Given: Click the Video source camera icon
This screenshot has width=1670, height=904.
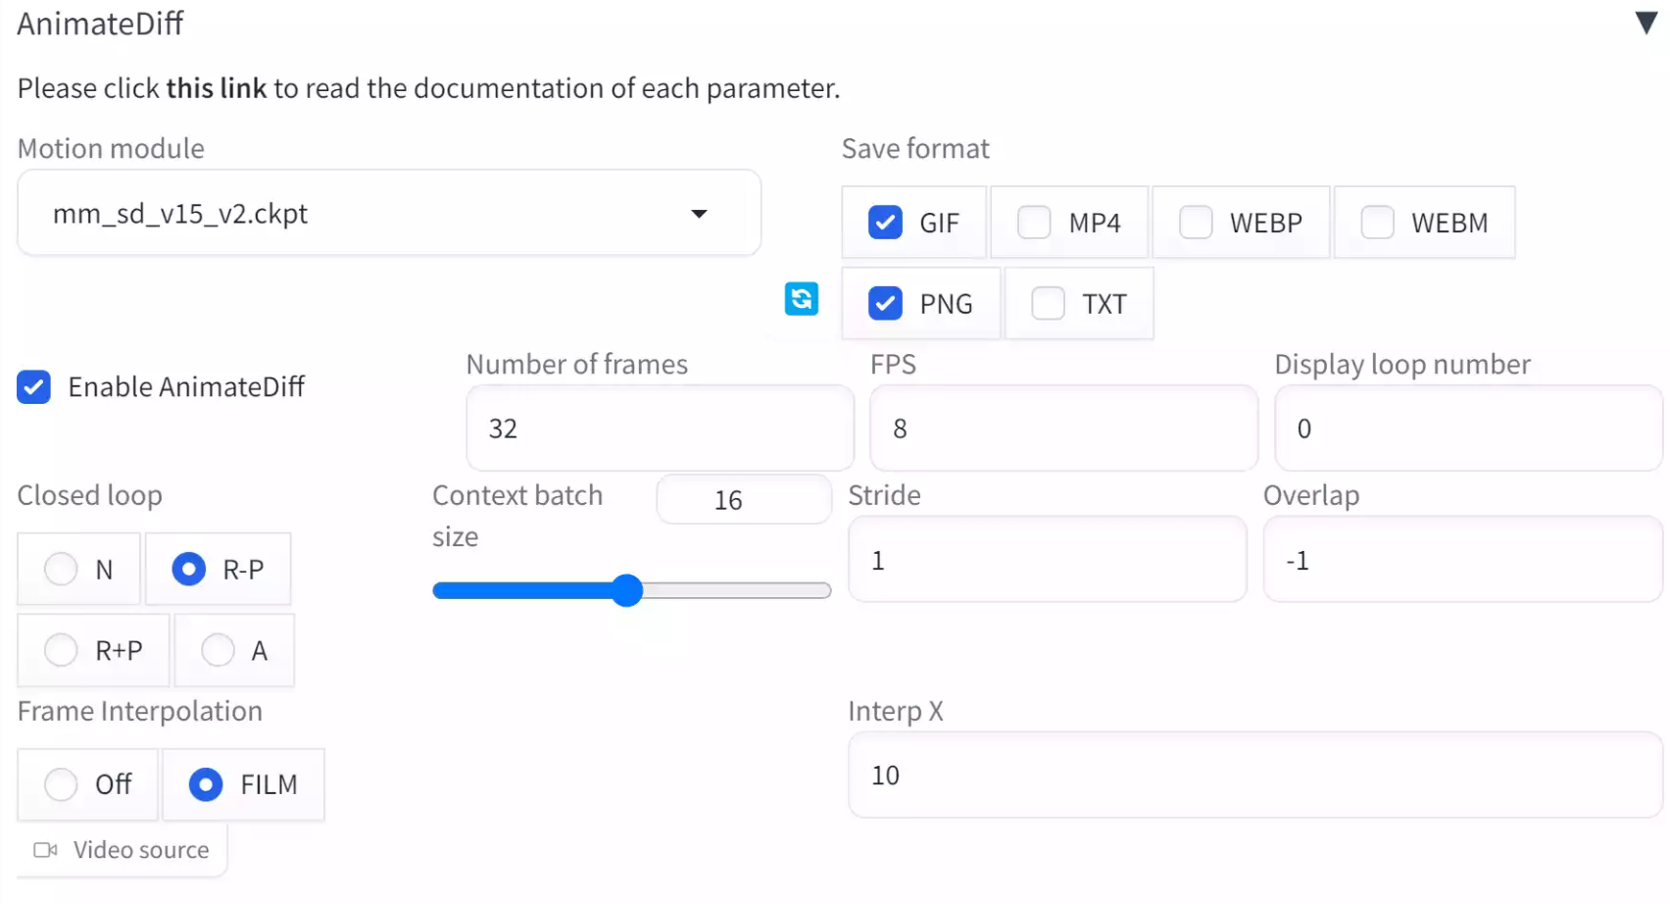Looking at the screenshot, I should click(45, 850).
